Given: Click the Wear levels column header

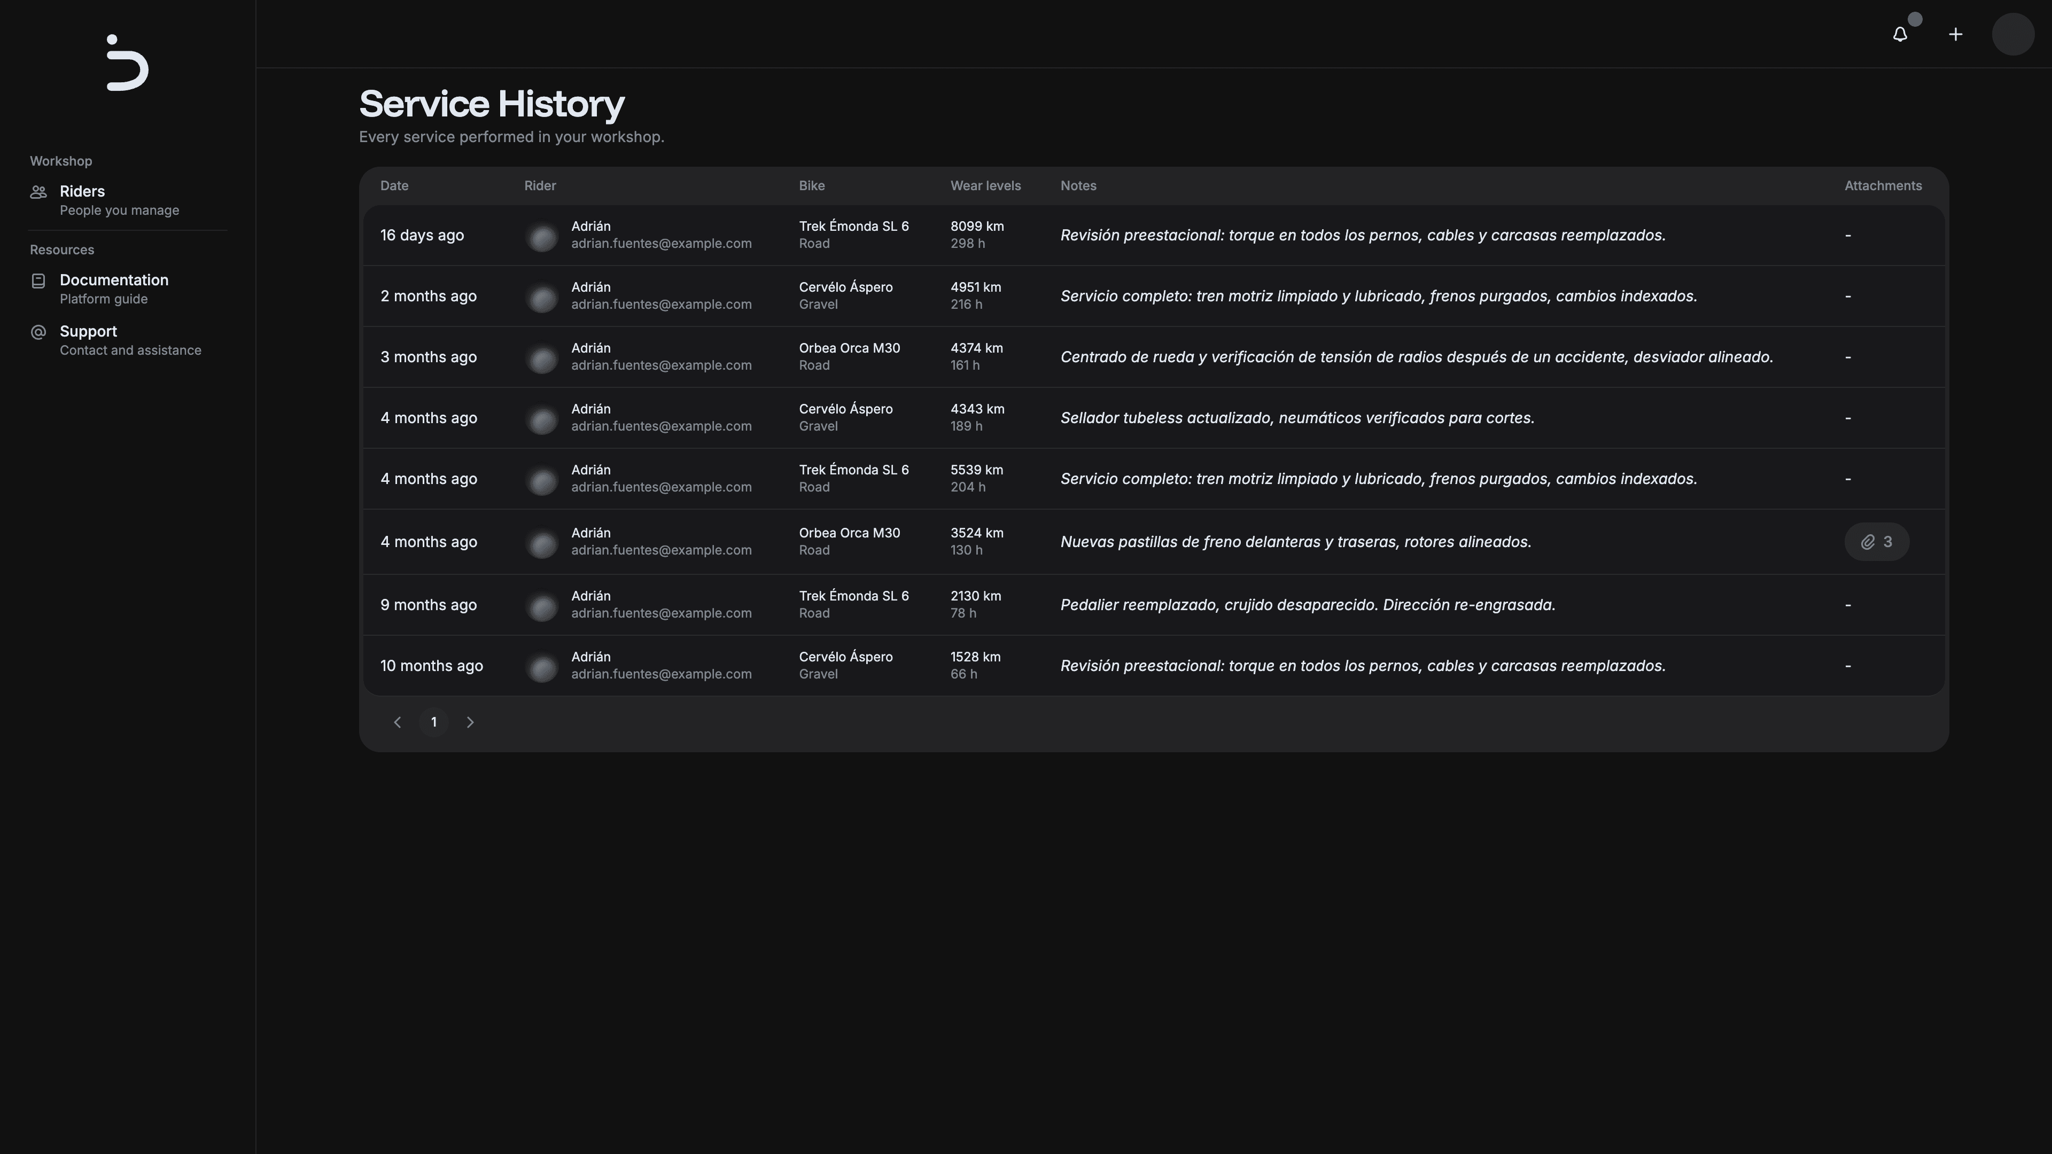Looking at the screenshot, I should coord(985,185).
